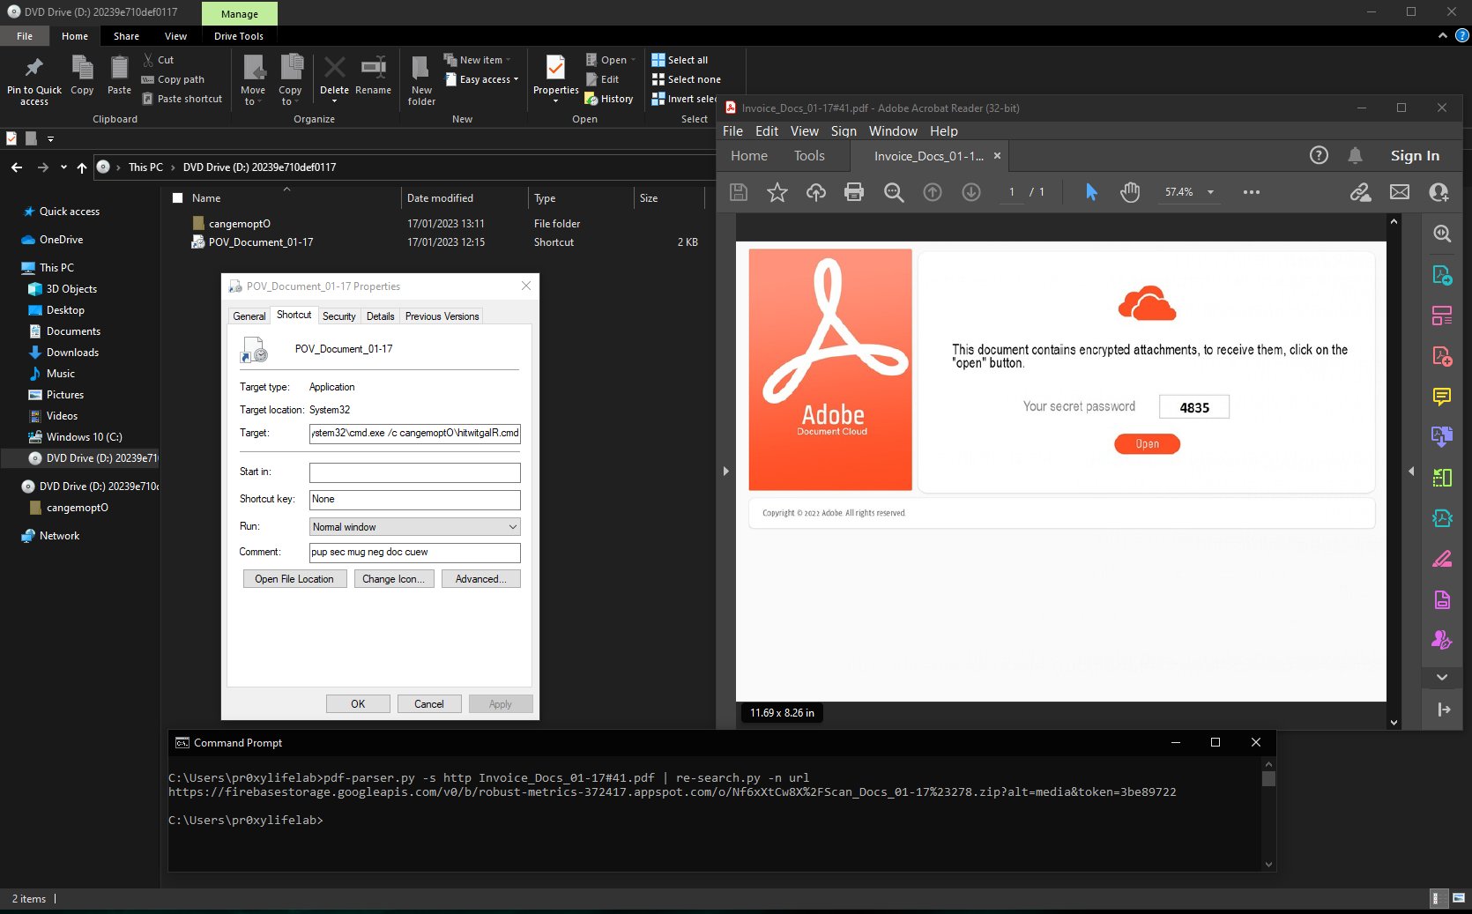Switch to the Security tab in Properties

coord(339,316)
